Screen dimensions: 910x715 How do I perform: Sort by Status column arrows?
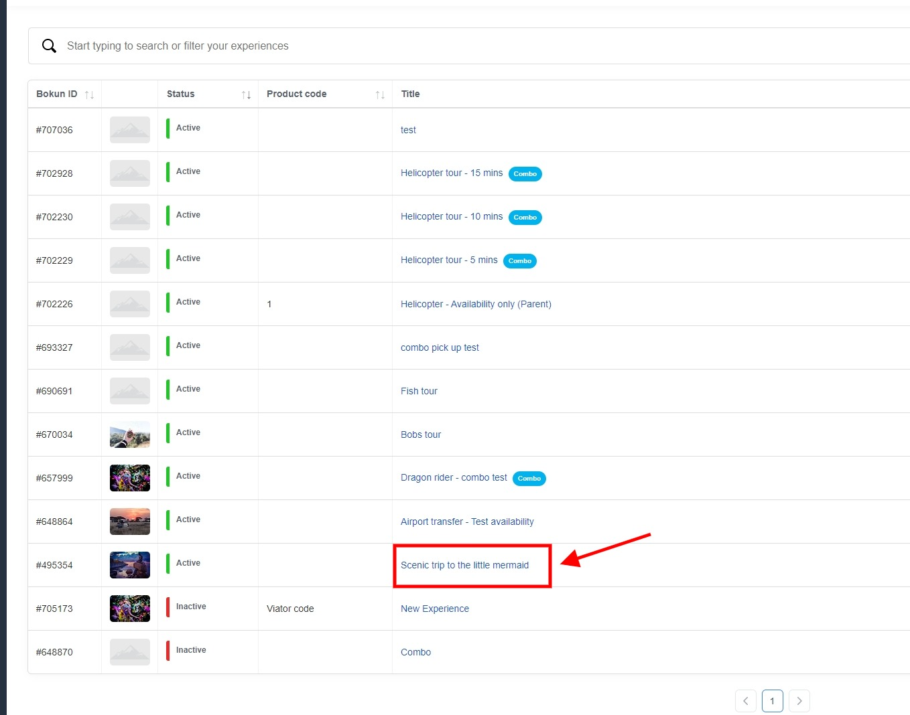tap(246, 95)
